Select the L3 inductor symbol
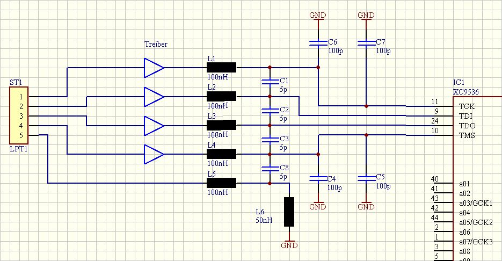502x261 pixels. [221, 125]
